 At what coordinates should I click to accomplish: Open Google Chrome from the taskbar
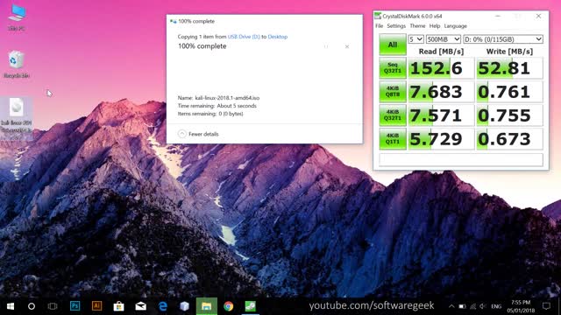[x=228, y=306]
